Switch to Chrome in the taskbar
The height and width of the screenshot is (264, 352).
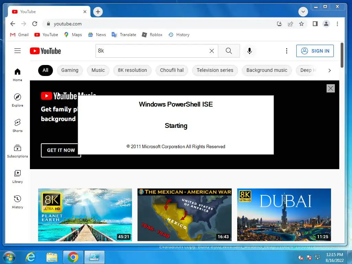coord(73,257)
